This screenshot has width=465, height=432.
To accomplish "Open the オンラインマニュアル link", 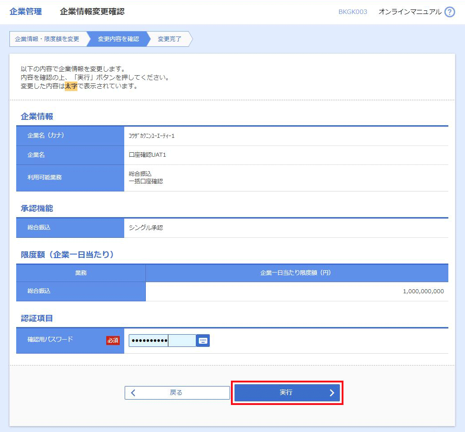I will tap(410, 12).
